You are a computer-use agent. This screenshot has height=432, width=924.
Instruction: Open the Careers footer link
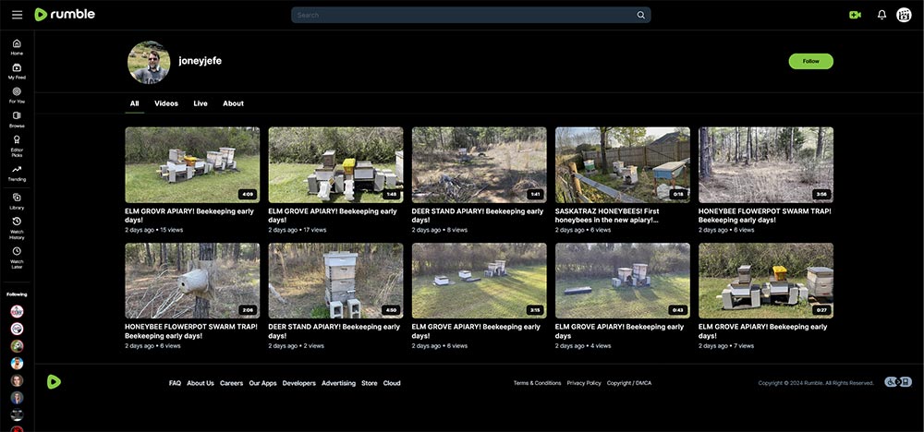[x=232, y=383]
